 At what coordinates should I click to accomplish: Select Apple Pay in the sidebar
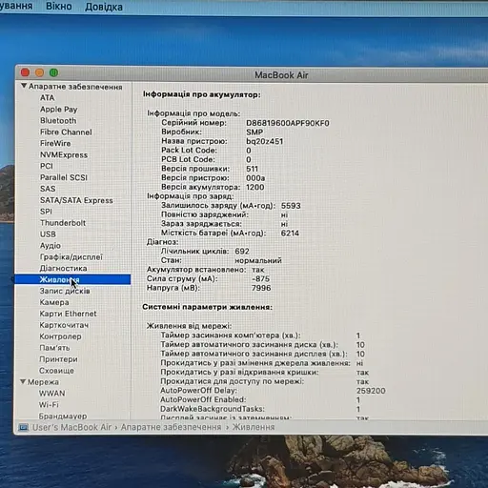58,110
